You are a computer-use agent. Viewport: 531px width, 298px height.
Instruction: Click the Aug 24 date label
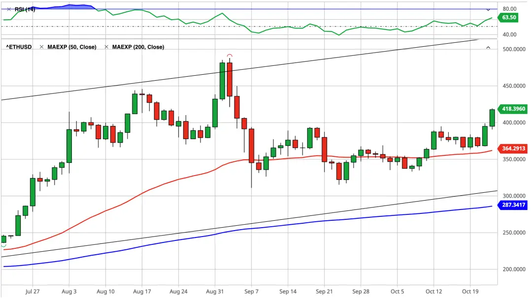[x=178, y=292]
